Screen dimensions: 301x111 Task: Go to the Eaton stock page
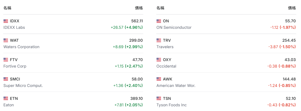(x=9, y=105)
